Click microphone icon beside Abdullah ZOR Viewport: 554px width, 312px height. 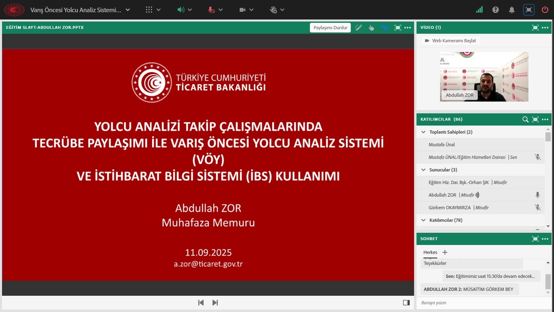pyautogui.click(x=538, y=195)
